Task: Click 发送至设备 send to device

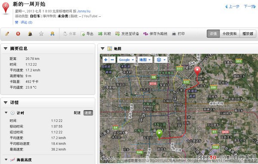Action: [127, 34]
